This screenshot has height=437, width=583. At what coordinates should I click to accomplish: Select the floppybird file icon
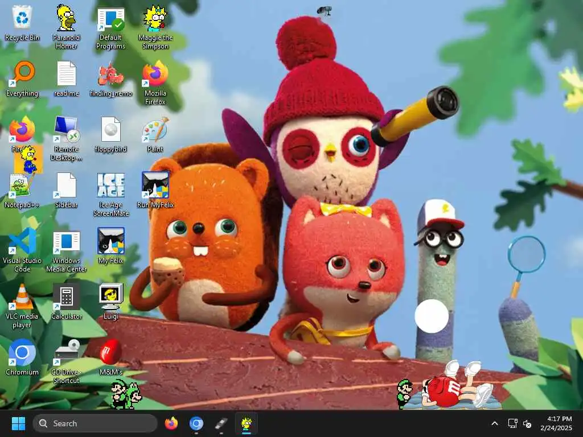click(x=111, y=134)
